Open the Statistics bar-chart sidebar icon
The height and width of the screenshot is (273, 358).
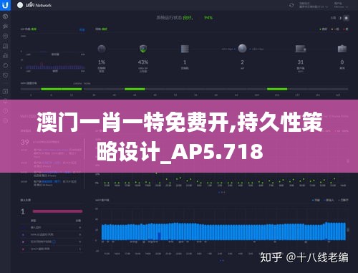point(5,56)
